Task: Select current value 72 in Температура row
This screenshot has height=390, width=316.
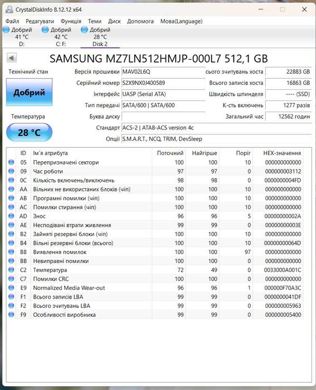Action: (181, 270)
